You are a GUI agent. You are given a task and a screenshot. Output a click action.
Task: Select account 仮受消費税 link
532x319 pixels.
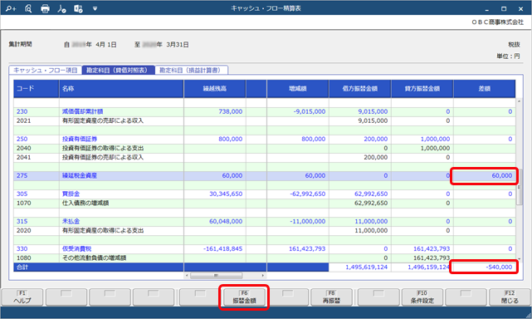[x=76, y=248]
